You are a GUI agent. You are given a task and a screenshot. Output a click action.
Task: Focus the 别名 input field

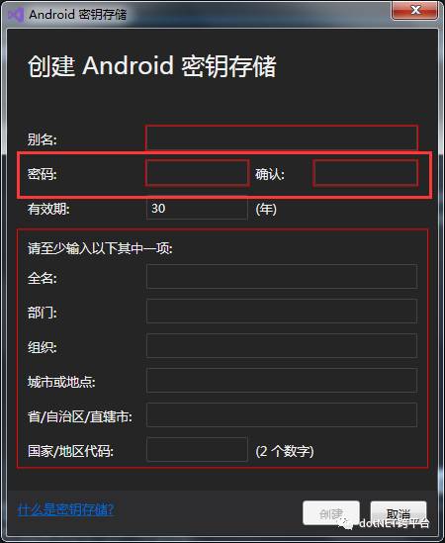tap(282, 137)
